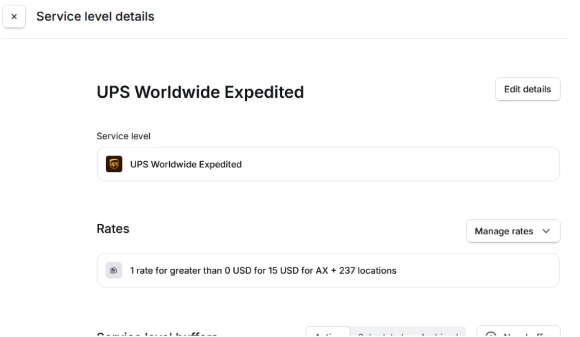Click the Rates section heading

[113, 229]
